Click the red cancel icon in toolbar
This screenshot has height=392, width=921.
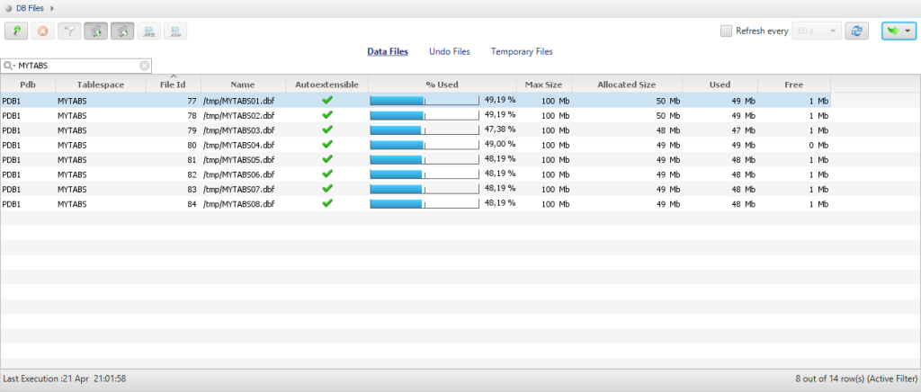coord(42,31)
